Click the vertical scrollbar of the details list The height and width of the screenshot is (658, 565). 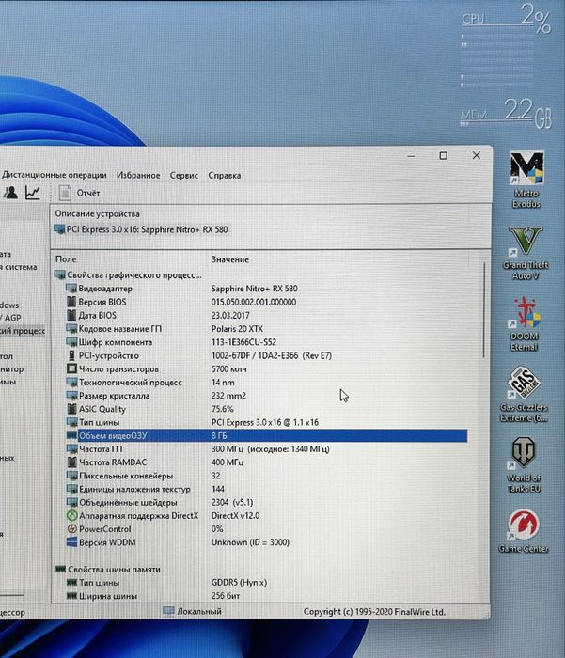[x=483, y=309]
